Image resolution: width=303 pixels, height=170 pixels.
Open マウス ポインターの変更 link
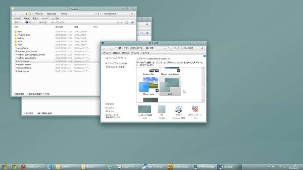115,67
